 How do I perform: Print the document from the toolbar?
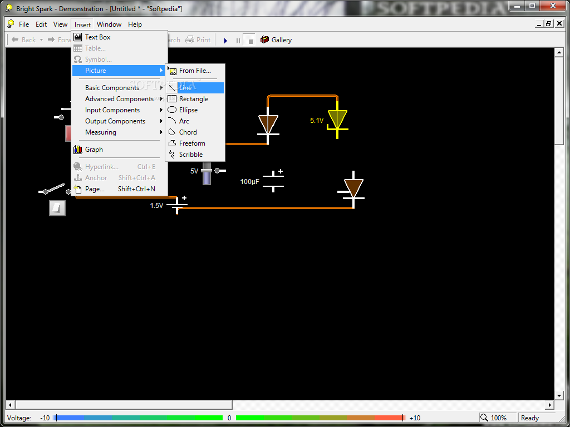[198, 39]
